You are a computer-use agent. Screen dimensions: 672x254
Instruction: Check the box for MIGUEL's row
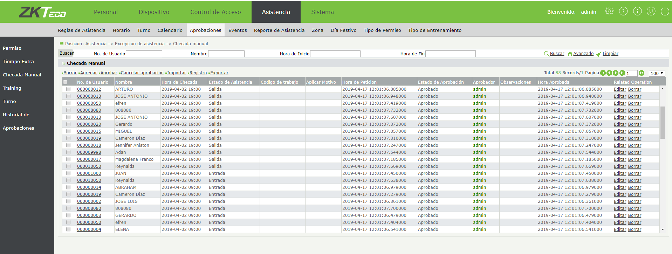pyautogui.click(x=68, y=131)
